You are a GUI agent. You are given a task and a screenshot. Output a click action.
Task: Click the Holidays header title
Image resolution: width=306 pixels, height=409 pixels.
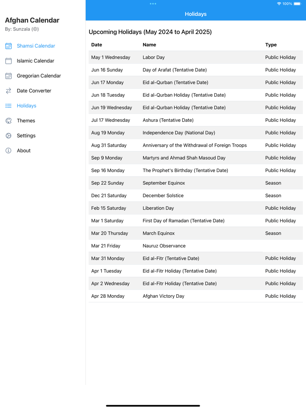(195, 14)
